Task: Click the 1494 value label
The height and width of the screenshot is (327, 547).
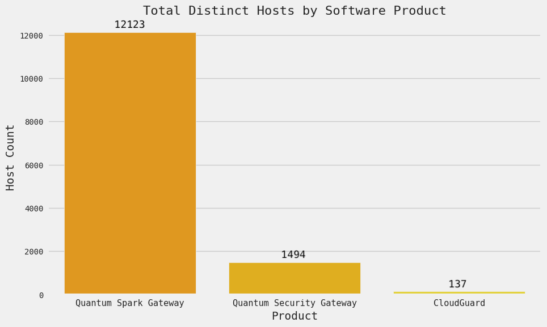Action: coord(293,255)
